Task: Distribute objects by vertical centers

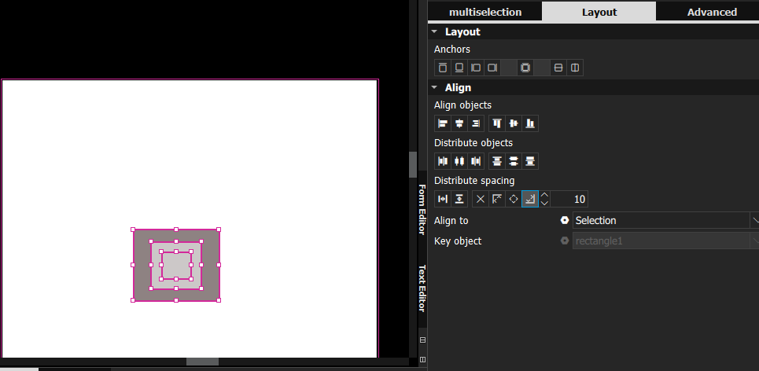Action: tap(514, 161)
